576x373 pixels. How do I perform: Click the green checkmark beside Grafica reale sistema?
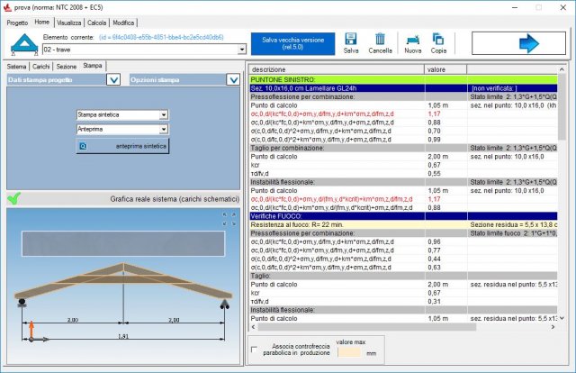click(13, 198)
